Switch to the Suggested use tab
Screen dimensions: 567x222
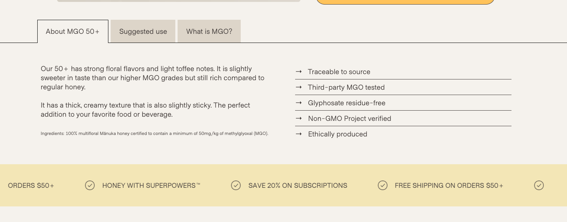(x=143, y=31)
